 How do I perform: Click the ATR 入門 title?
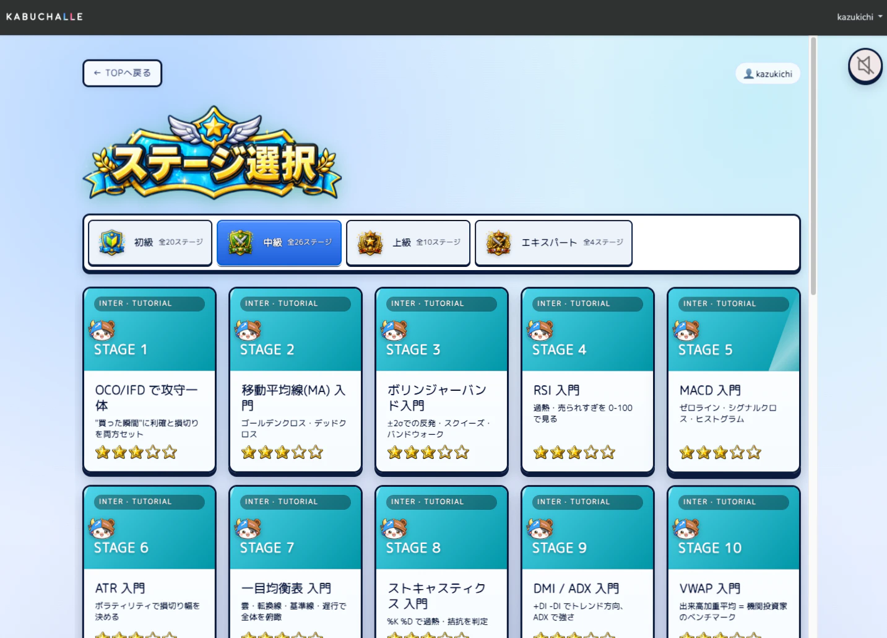[120, 588]
